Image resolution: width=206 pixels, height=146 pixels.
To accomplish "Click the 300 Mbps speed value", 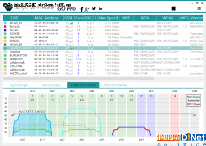I will pos(113,59).
